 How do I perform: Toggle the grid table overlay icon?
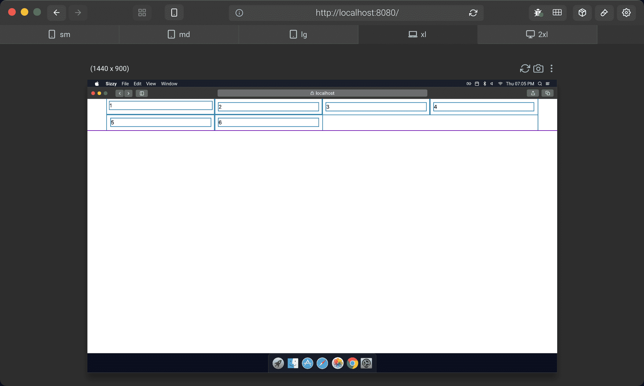coord(557,13)
